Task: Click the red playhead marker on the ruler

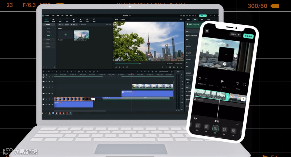Action: (x=132, y=74)
